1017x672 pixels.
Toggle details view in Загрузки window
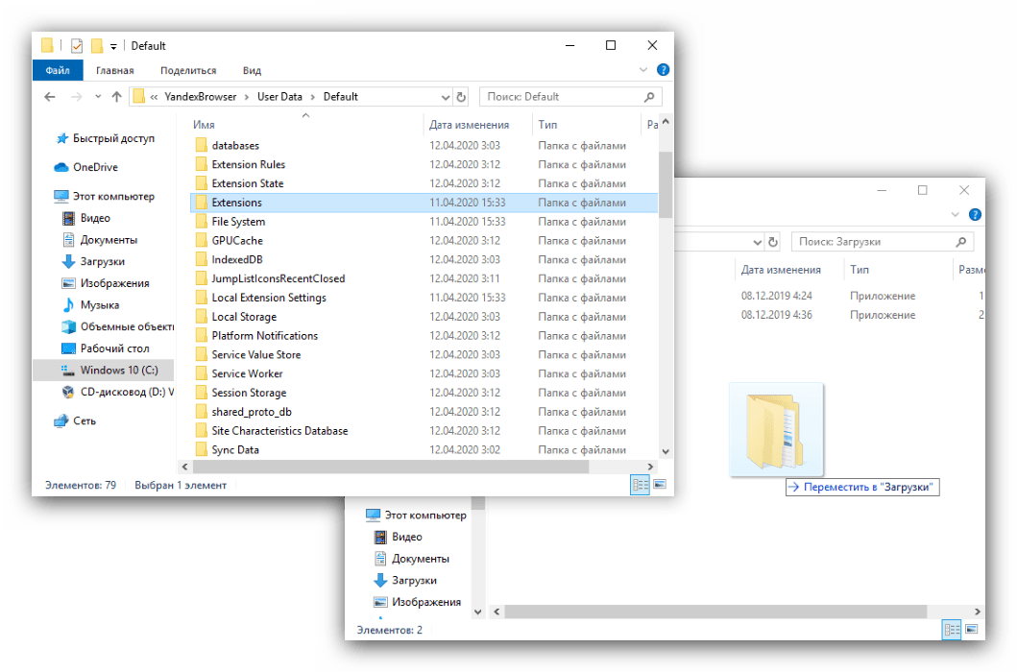pos(952,630)
